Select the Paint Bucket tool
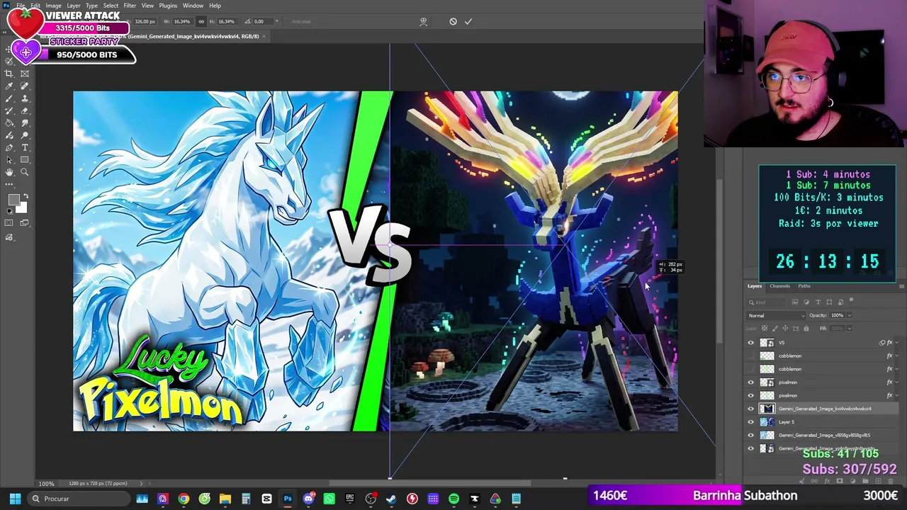The image size is (907, 510). click(9, 123)
